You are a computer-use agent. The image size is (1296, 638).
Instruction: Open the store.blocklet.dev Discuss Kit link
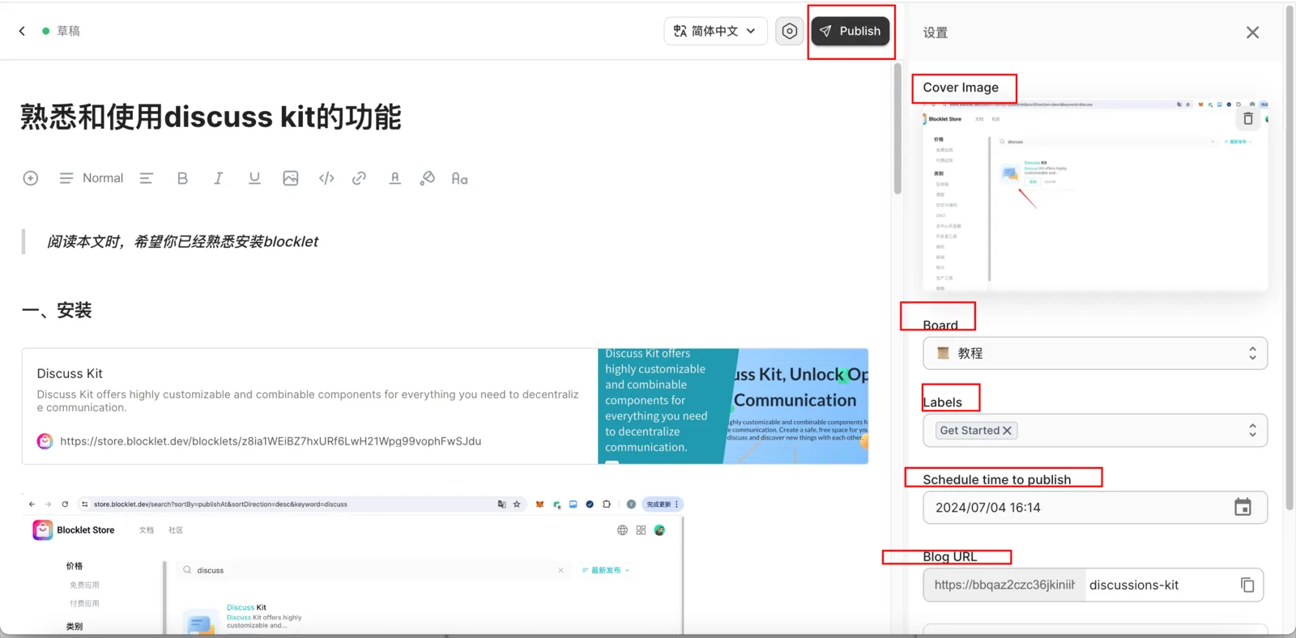tap(271, 441)
